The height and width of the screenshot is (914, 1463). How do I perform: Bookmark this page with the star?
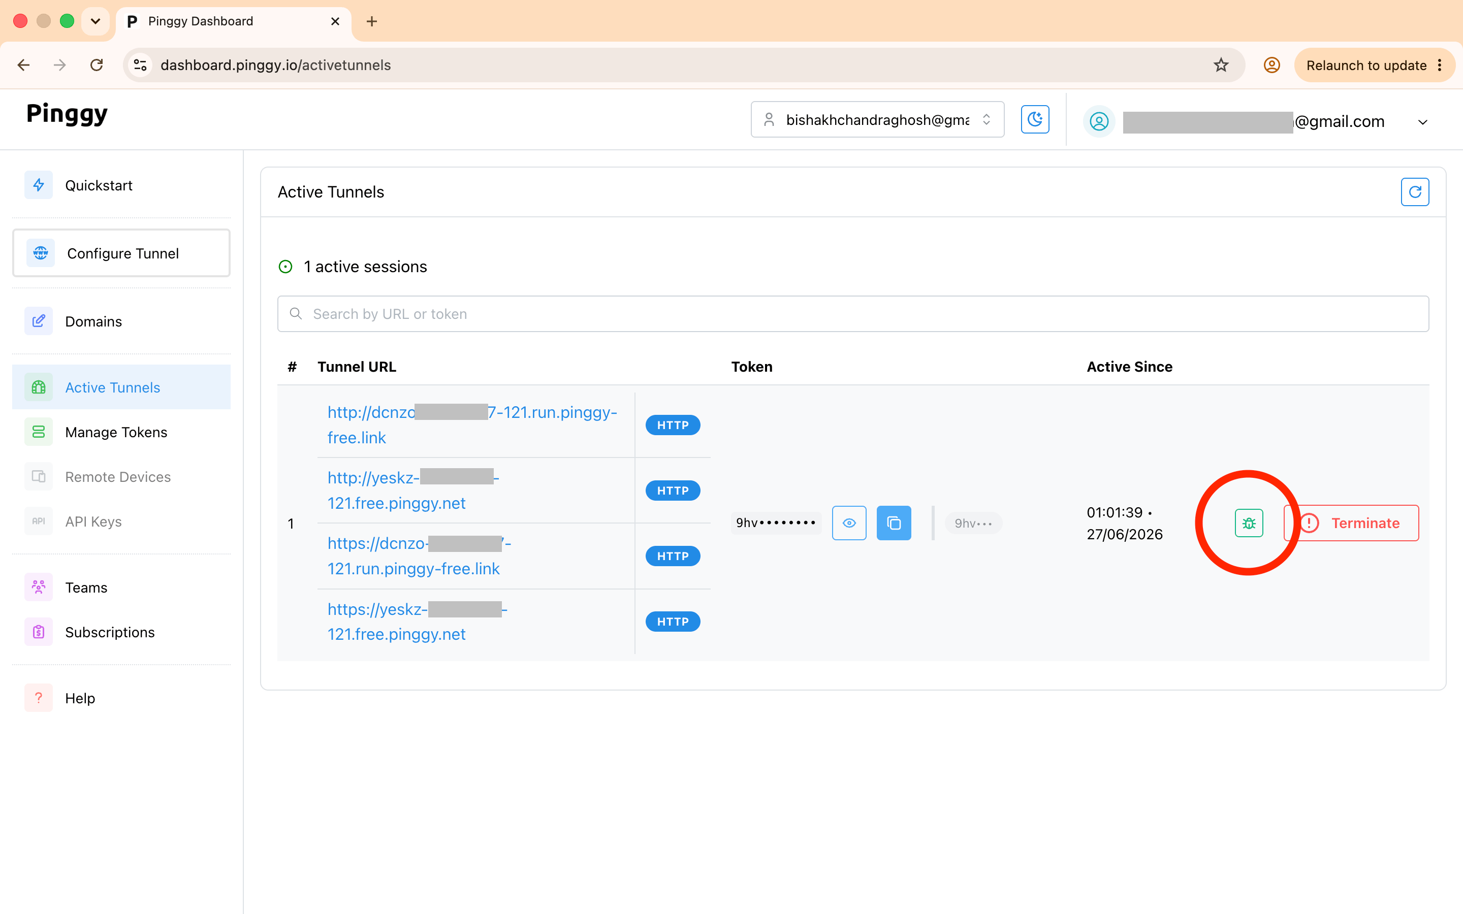[x=1221, y=66]
